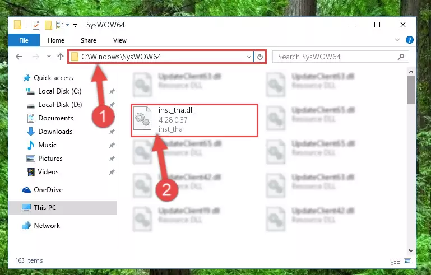431x275 pixels.
Task: Click the magnifier search icon
Action: [x=401, y=57]
